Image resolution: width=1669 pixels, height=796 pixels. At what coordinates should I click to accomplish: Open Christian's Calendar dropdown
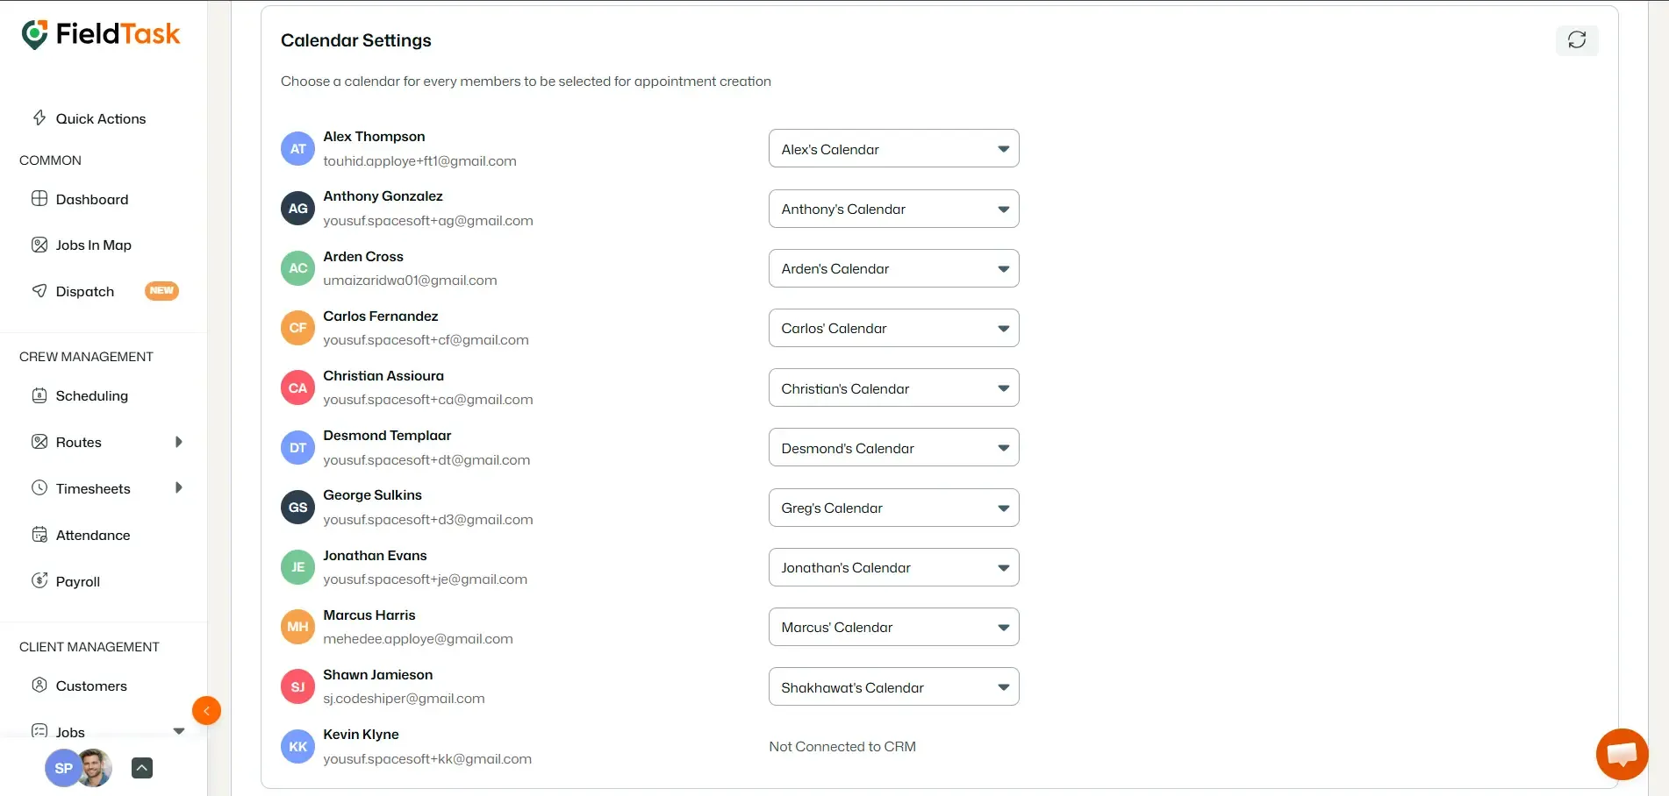point(893,387)
